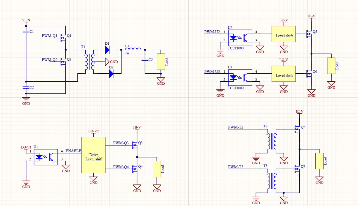Click the PWM-Q2 net label

pyautogui.click(x=50, y=60)
